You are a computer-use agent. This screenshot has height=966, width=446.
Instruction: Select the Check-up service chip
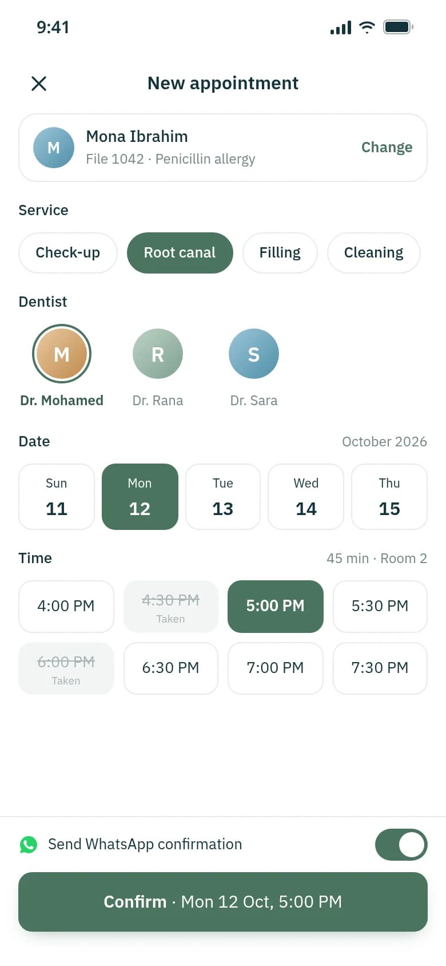tap(68, 253)
